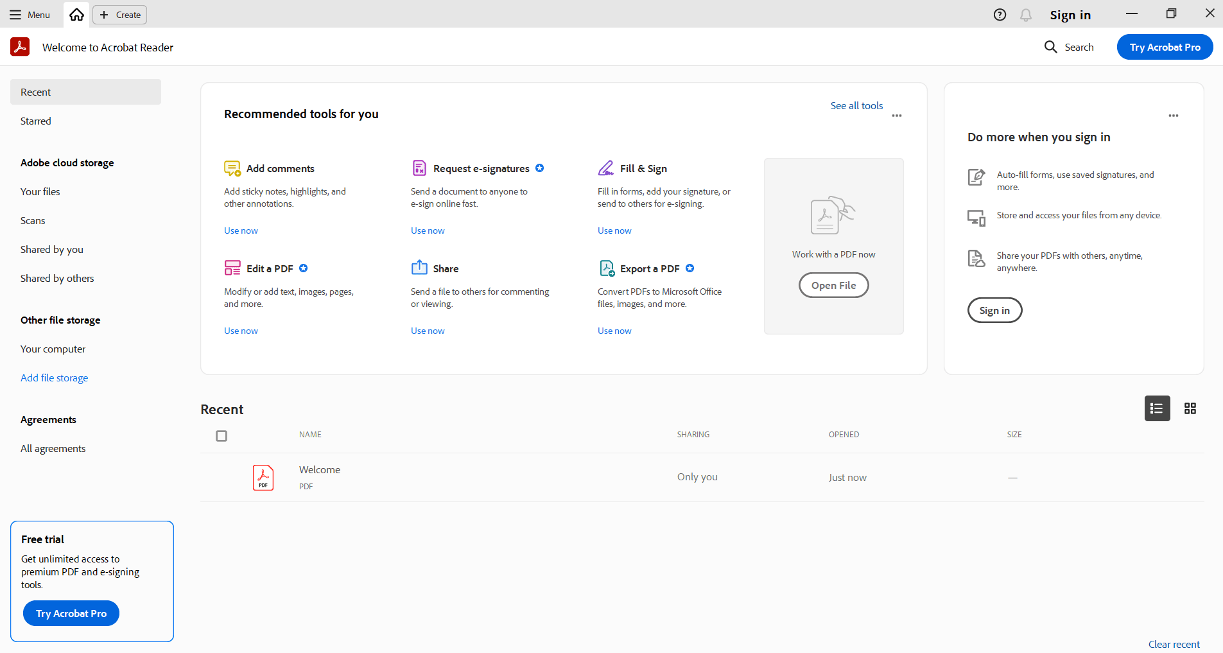Sort by the NAME column header

(x=310, y=435)
